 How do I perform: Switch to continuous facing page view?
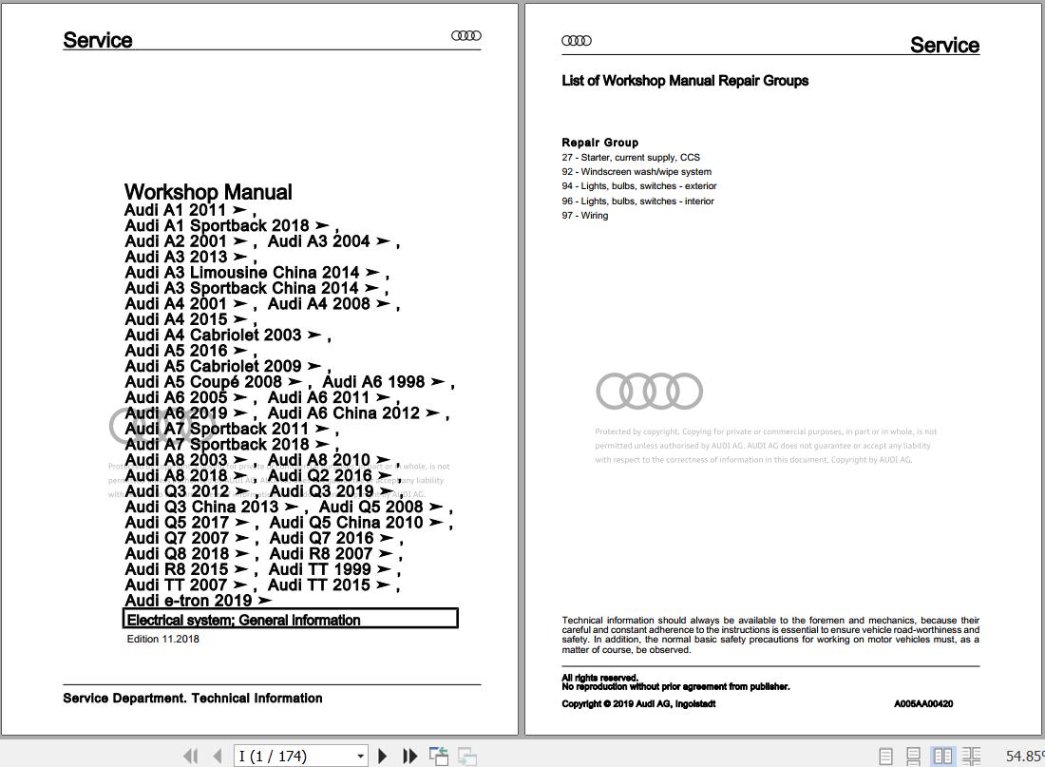pos(971,757)
